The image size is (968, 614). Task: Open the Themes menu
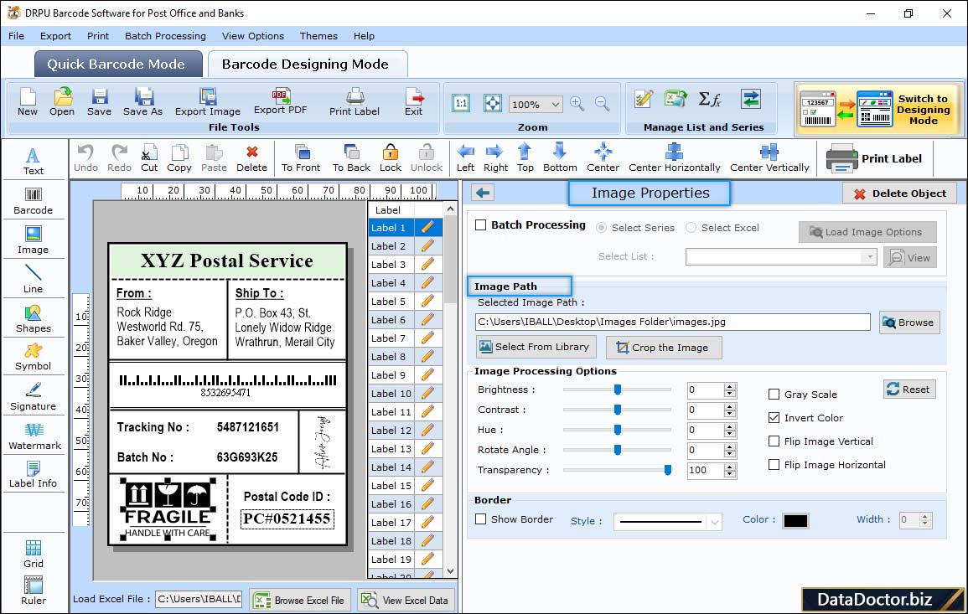318,36
